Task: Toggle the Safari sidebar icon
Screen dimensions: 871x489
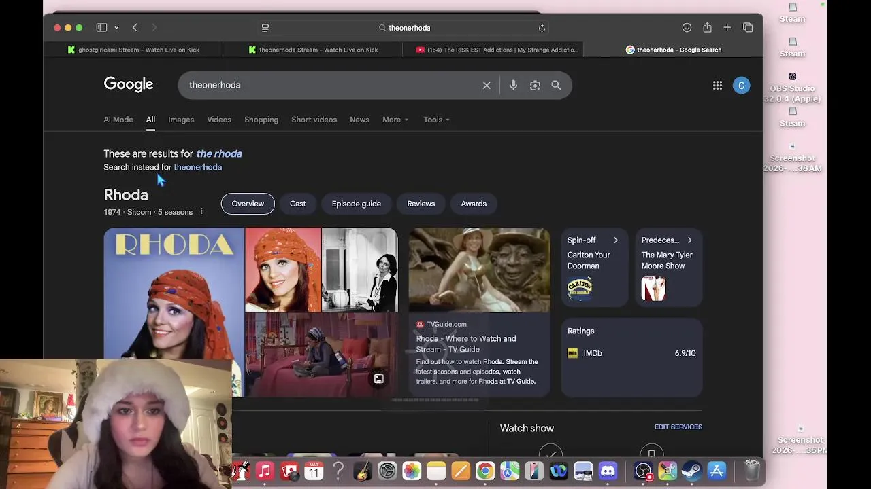Action: pyautogui.click(x=101, y=28)
